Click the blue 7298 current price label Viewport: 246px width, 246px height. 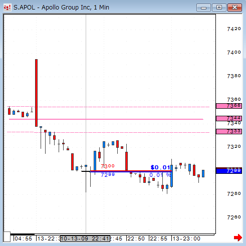pyautogui.click(x=229, y=171)
